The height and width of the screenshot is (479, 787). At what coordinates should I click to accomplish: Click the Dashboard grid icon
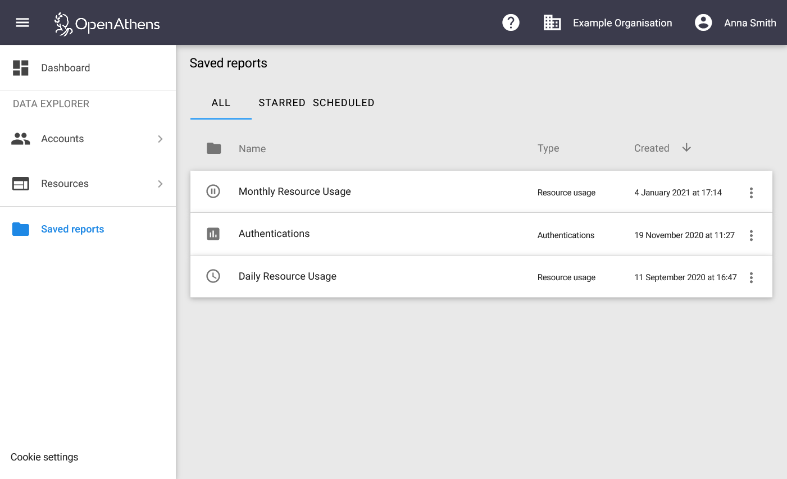20,67
